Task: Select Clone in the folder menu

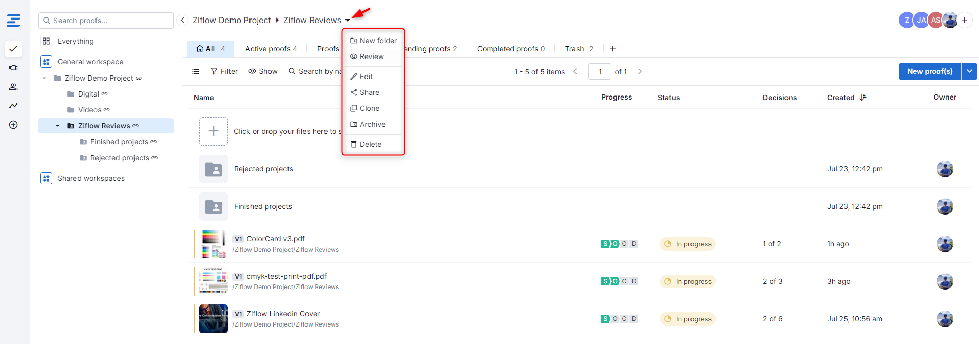Action: 373,108
